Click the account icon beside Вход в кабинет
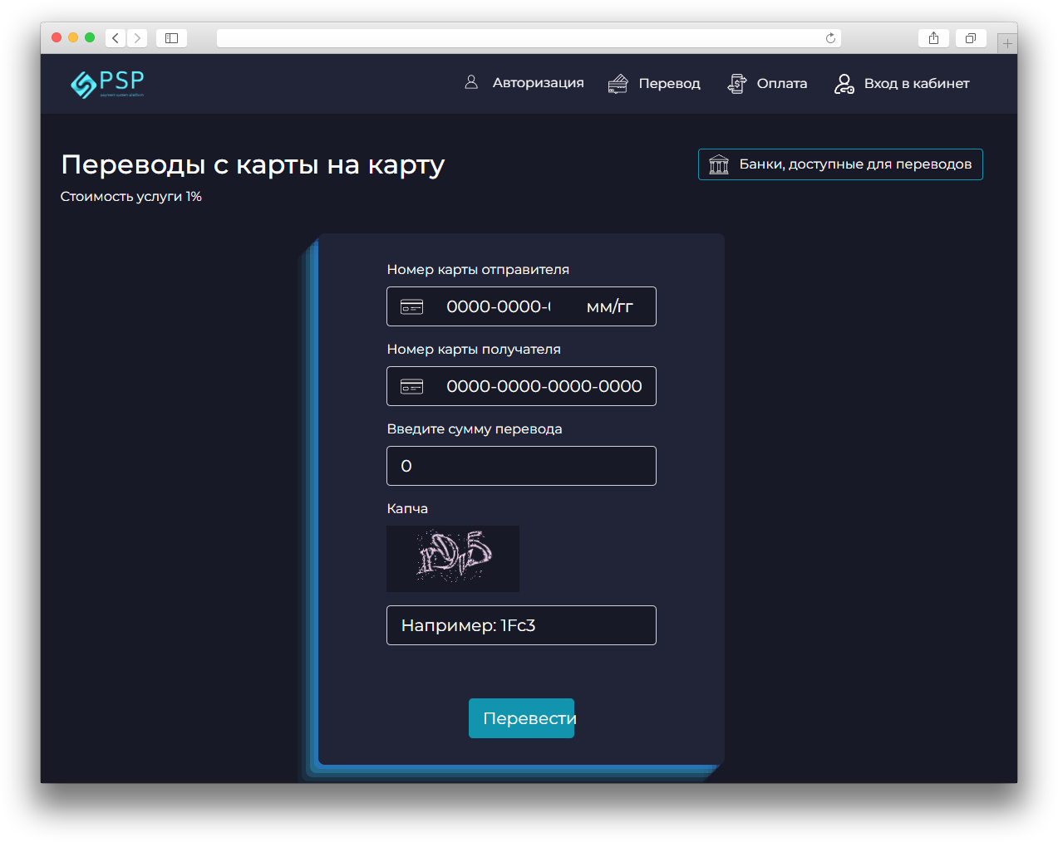 pyautogui.click(x=844, y=84)
